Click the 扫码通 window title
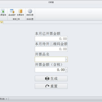The width and height of the screenshot is (102, 102). [51, 3]
